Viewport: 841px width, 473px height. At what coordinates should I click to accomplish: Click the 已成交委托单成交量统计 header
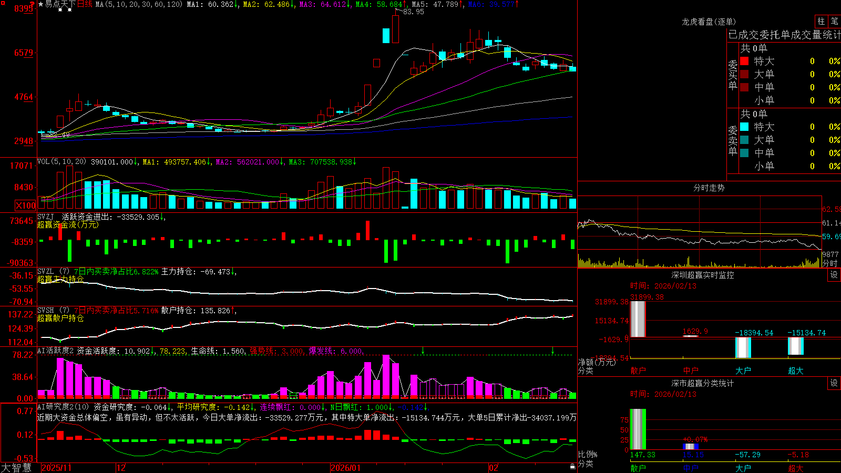click(784, 35)
